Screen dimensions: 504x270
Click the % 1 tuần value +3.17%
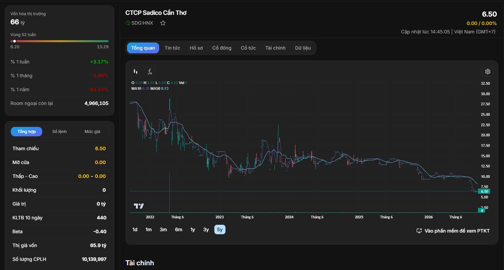(x=99, y=62)
